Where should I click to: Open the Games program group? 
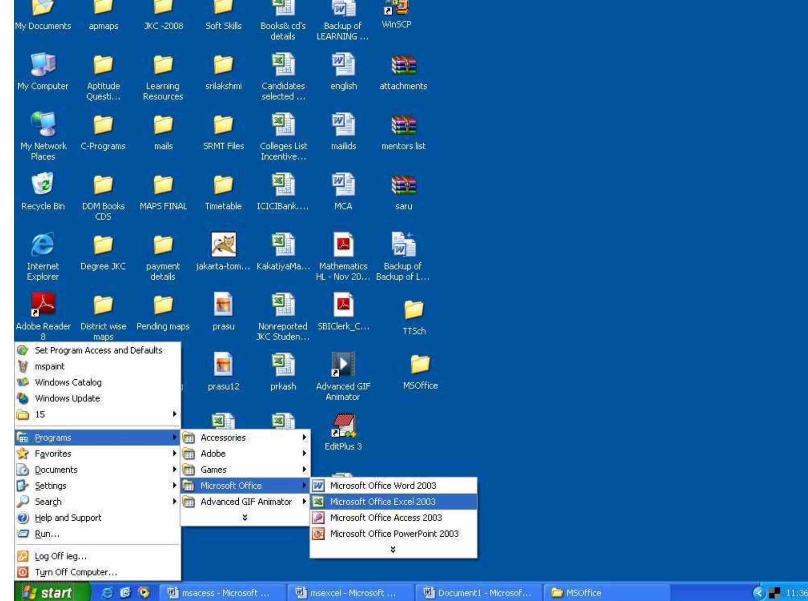(x=245, y=470)
